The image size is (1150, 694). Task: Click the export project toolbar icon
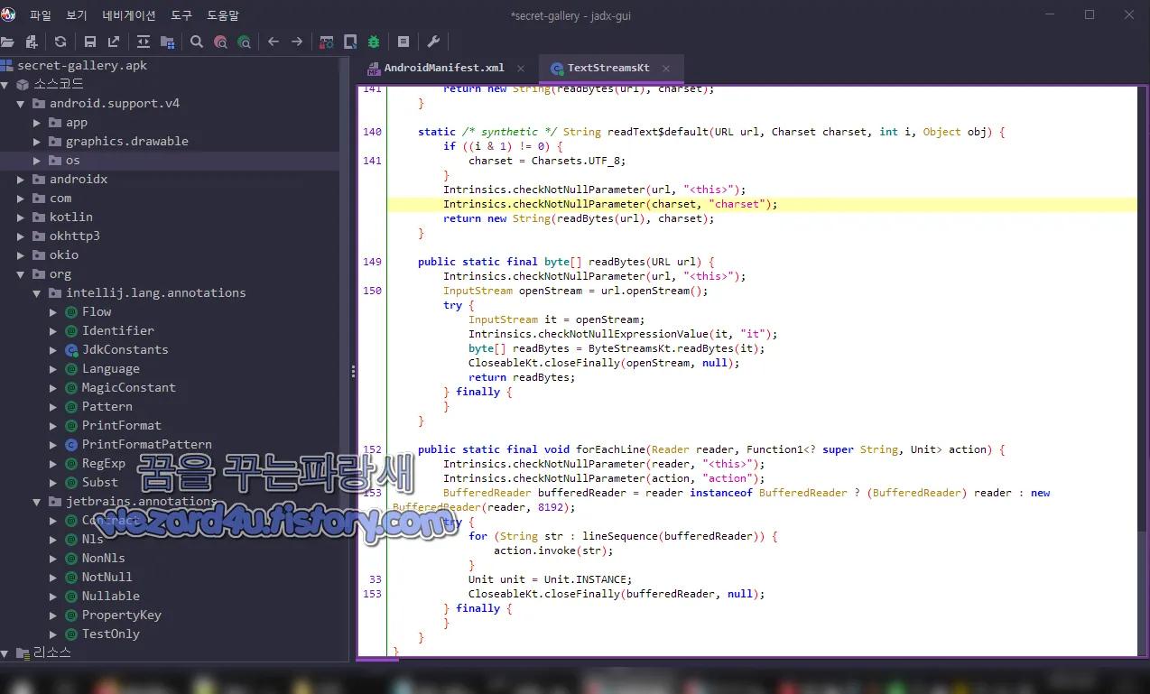pos(114,42)
